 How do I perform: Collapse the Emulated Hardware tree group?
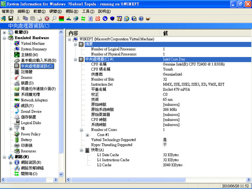(5, 38)
